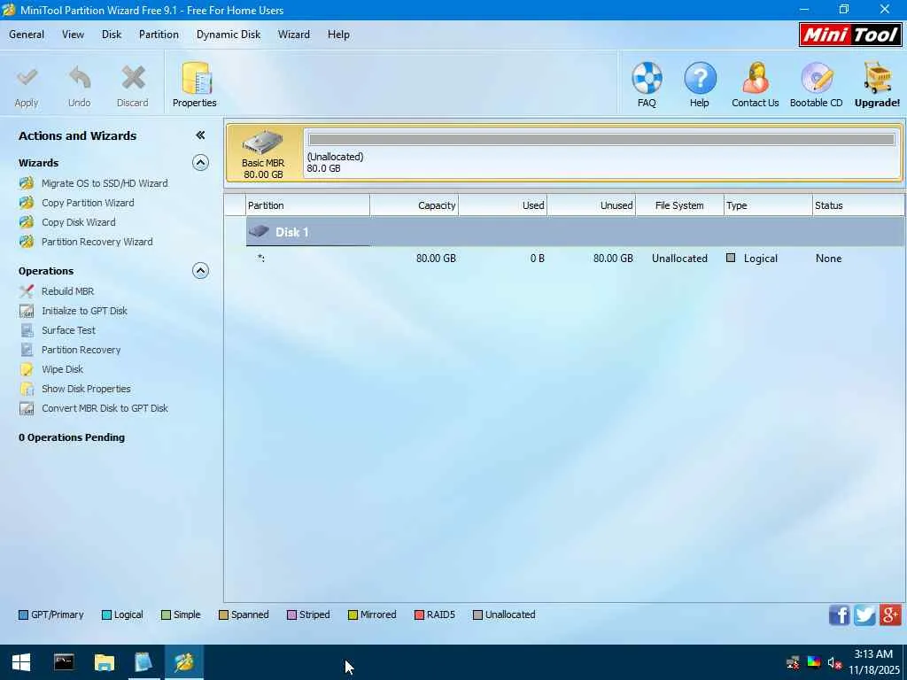Open the Help question mark icon
This screenshot has height=680, width=907.
pos(700,78)
